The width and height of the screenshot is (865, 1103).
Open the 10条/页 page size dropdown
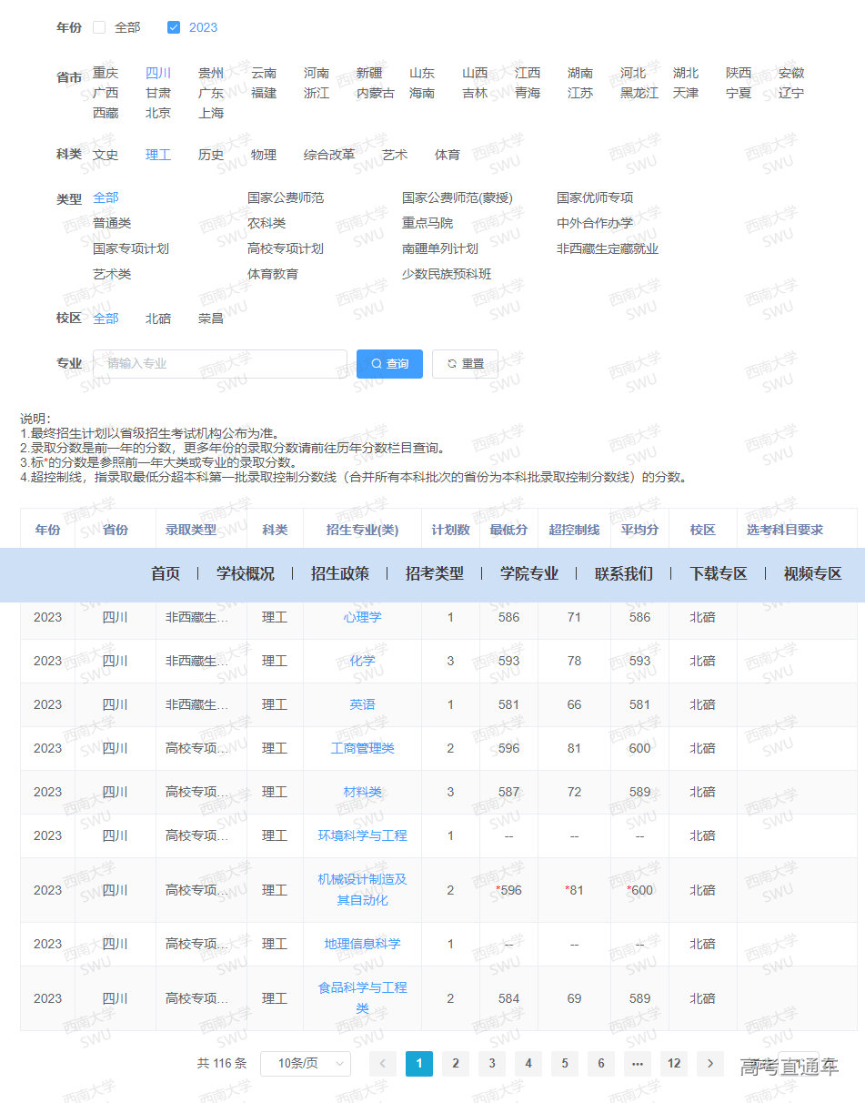pyautogui.click(x=305, y=1063)
